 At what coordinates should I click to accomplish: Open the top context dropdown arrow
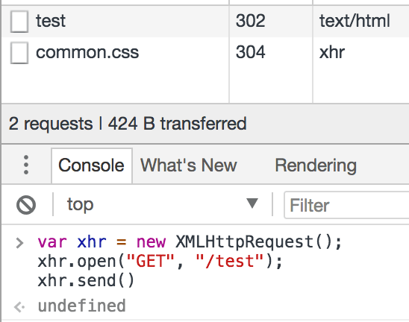pyautogui.click(x=252, y=203)
